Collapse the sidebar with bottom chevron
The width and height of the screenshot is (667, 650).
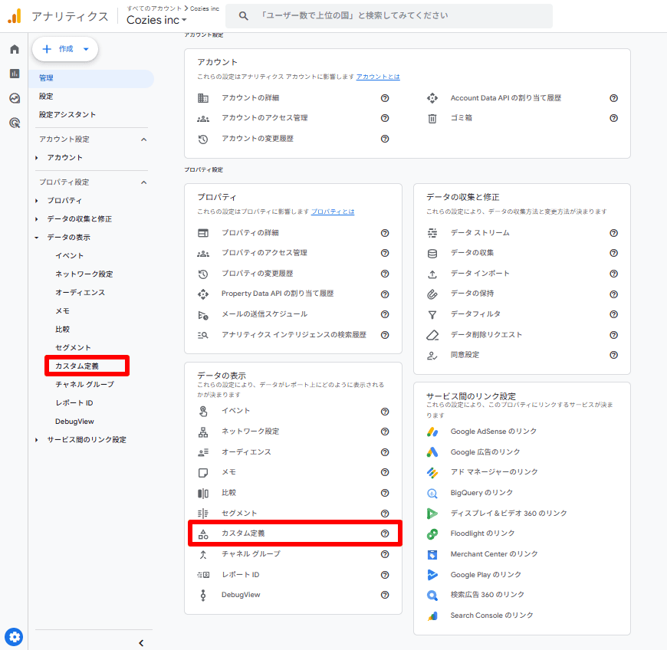click(141, 643)
